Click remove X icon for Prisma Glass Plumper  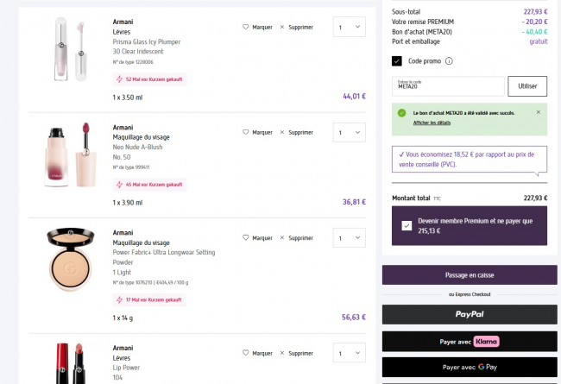click(281, 28)
